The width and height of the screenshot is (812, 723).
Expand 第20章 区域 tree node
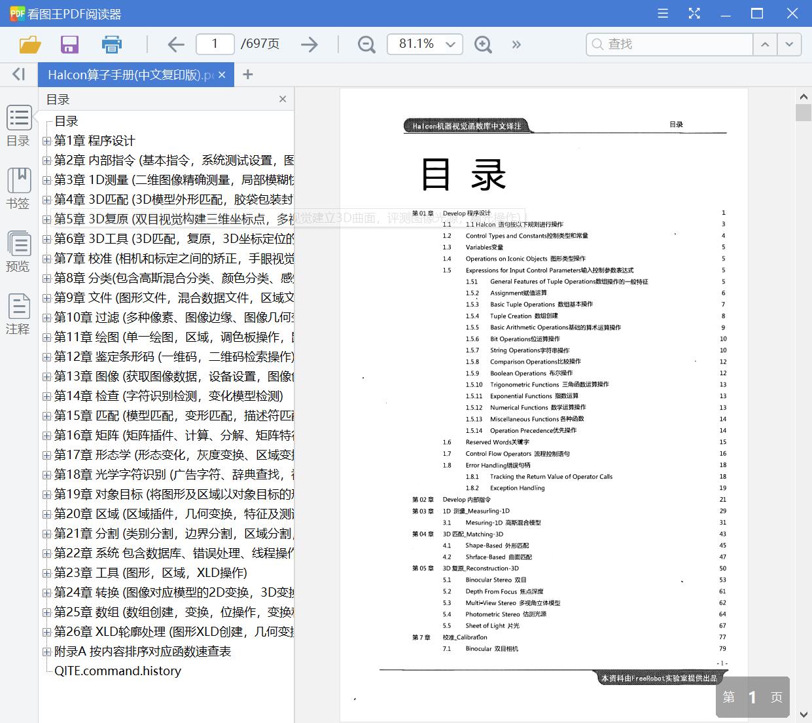(x=46, y=514)
